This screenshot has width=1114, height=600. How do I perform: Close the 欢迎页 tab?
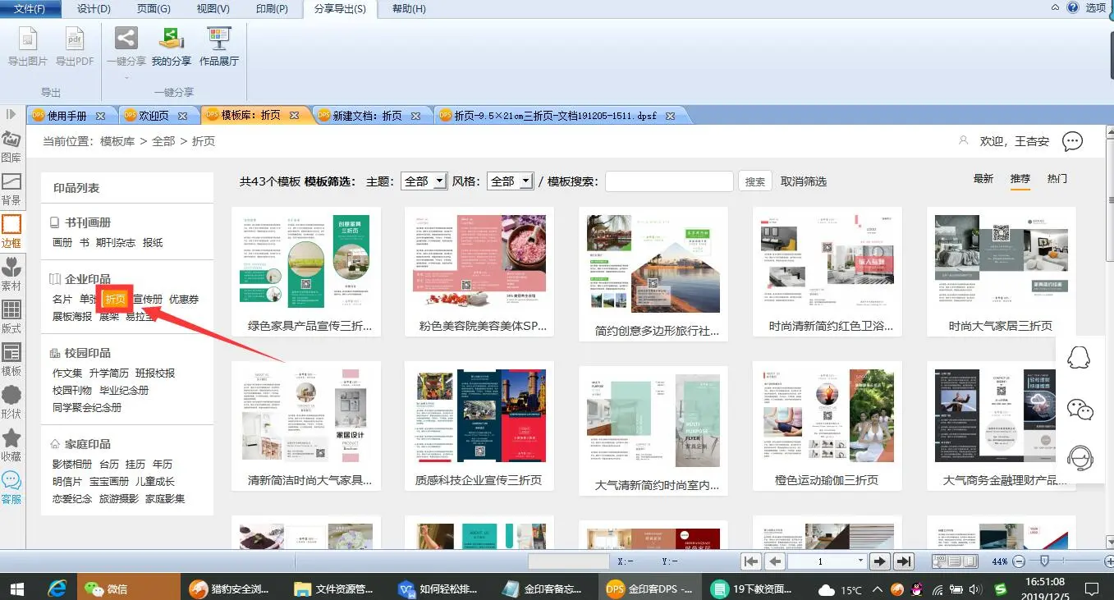(x=184, y=116)
